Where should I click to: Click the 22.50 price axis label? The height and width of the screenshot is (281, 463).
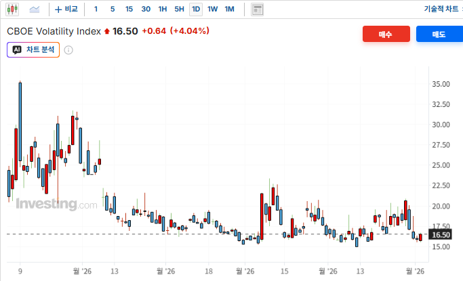point(441,186)
